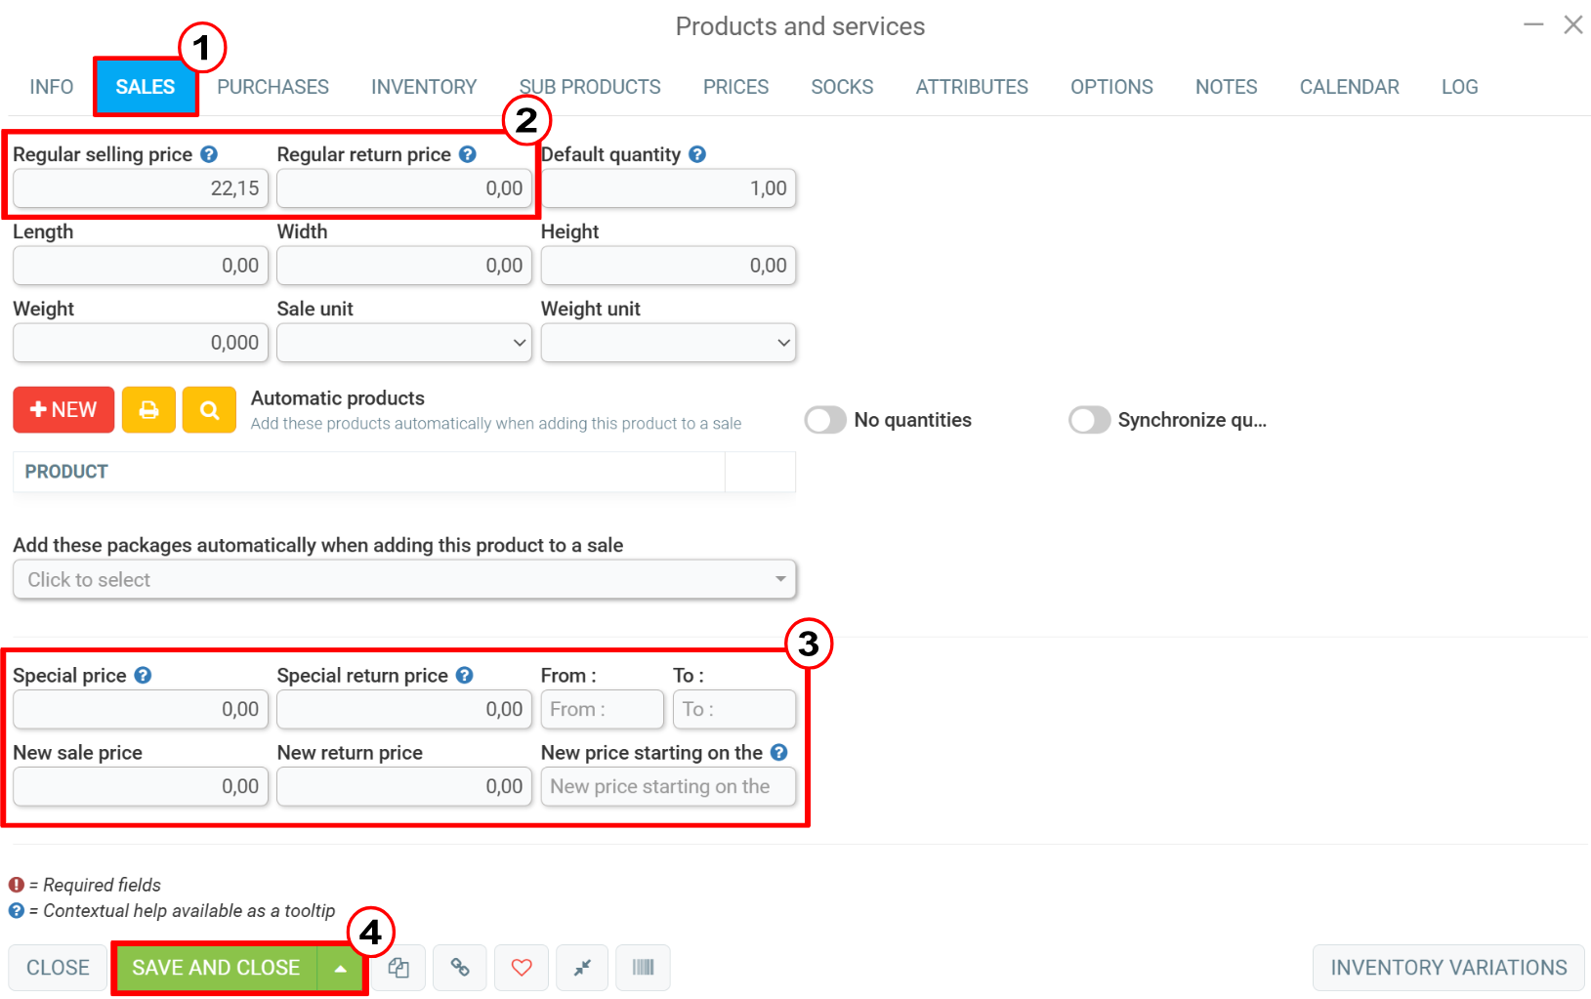Click the yellow search magnifier button
The image size is (1591, 999).
(209, 409)
